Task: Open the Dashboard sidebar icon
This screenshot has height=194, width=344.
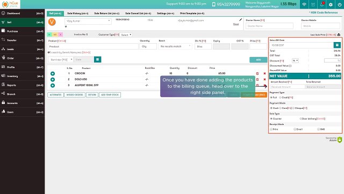Action: pos(3,13)
